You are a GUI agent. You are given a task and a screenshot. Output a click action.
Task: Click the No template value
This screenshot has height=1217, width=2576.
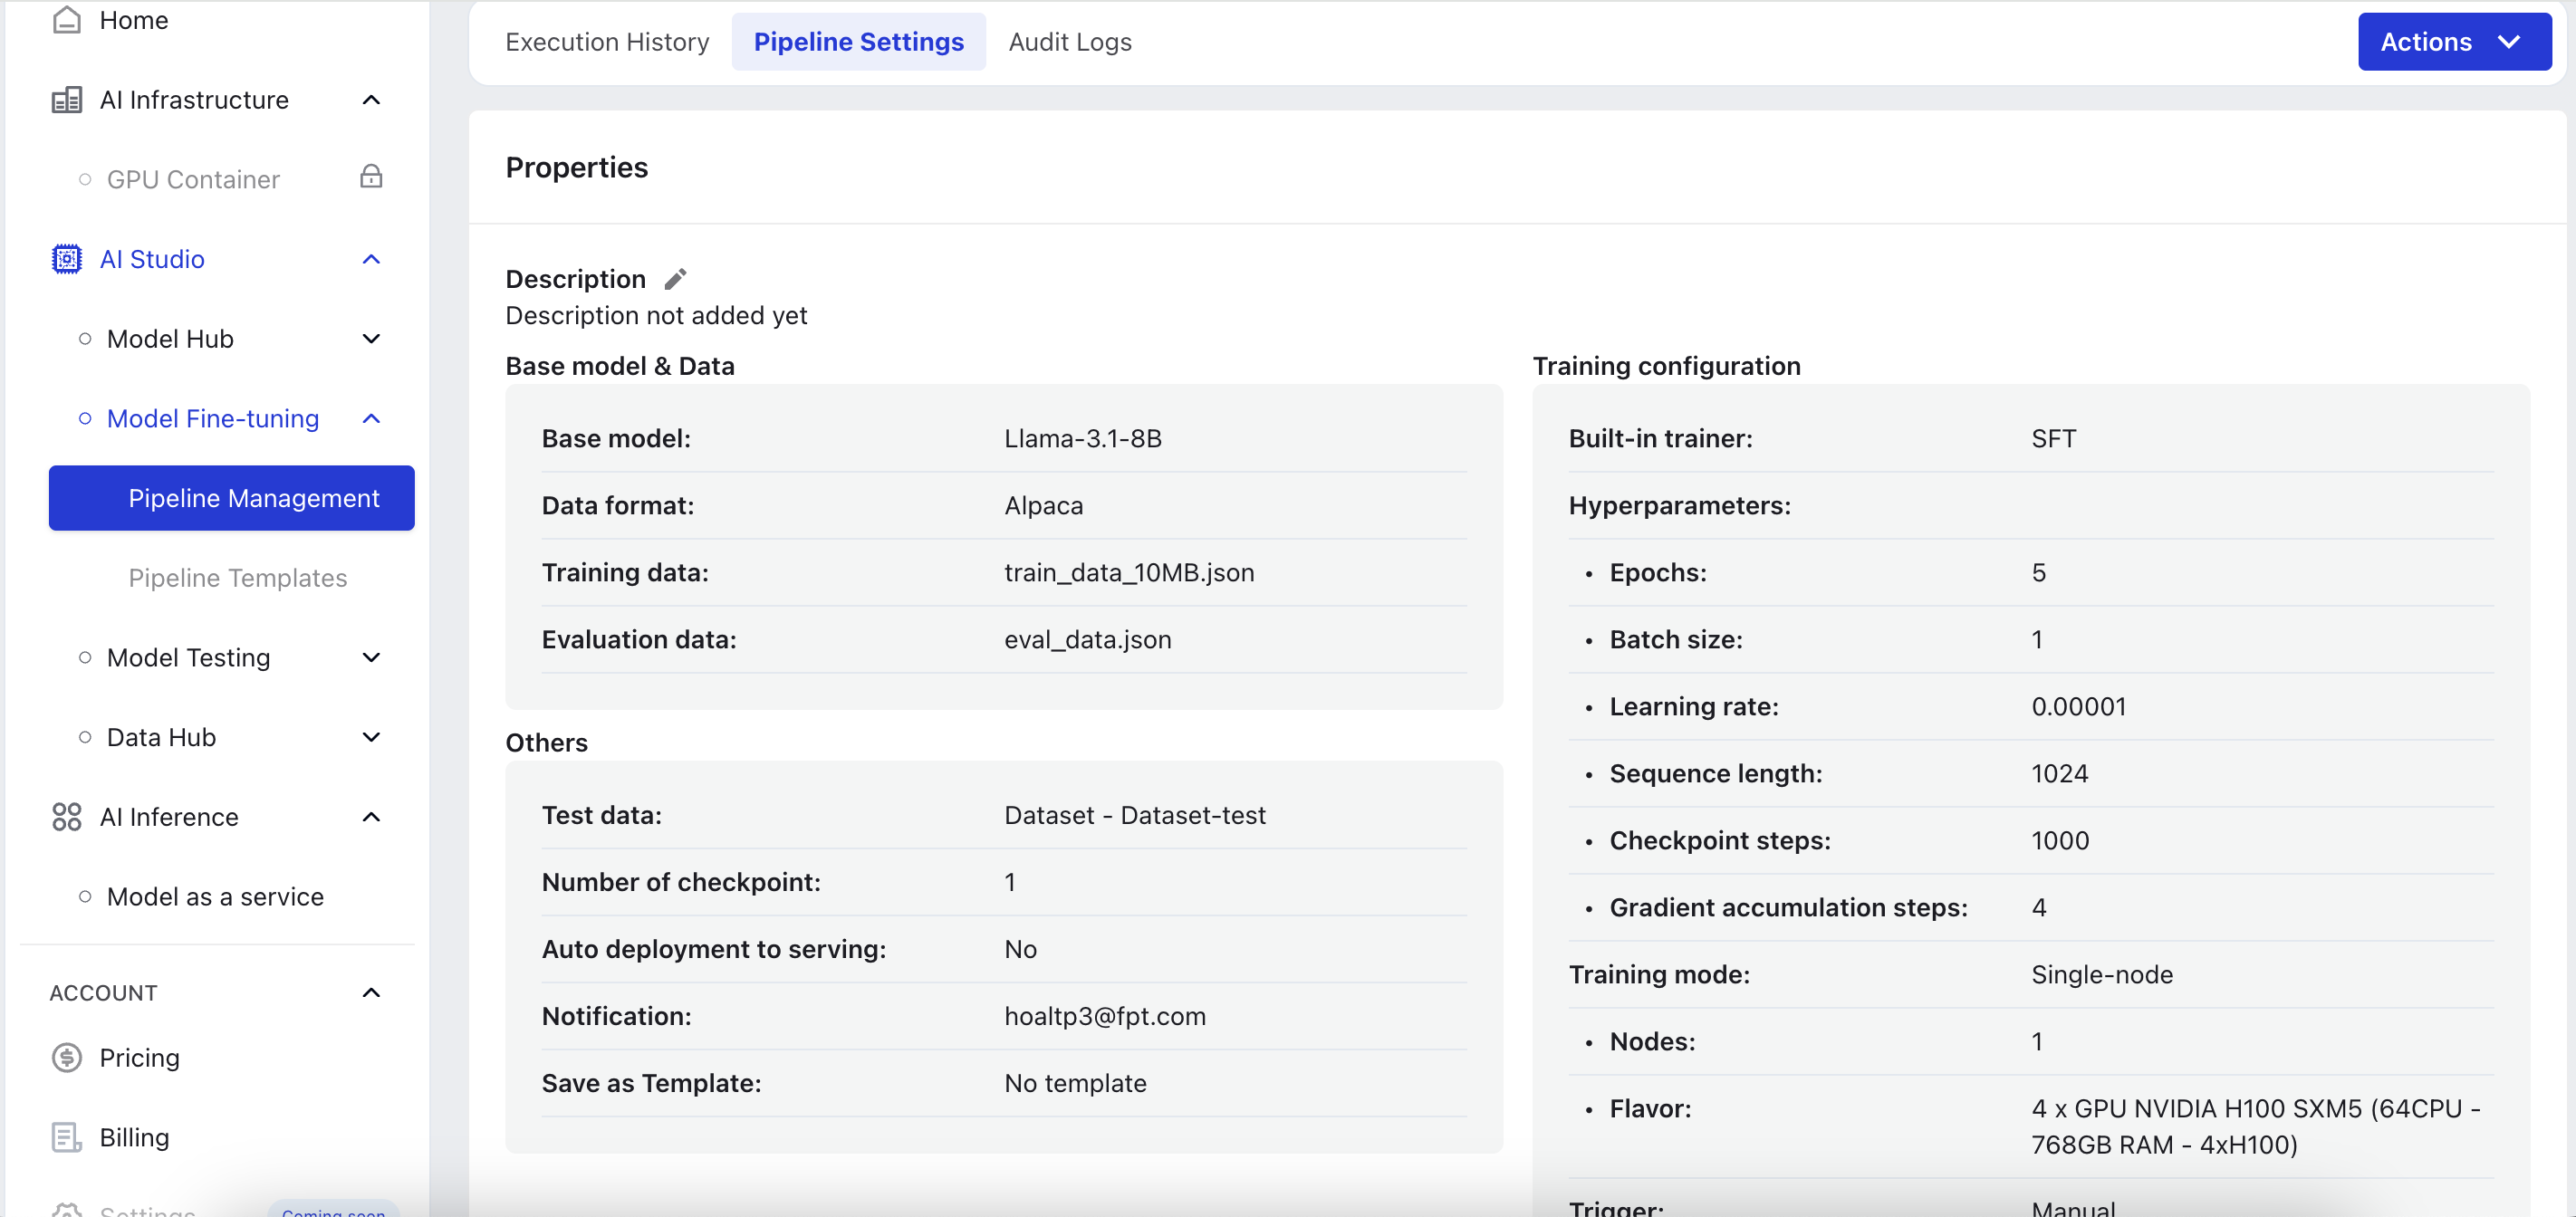[x=1075, y=1084]
